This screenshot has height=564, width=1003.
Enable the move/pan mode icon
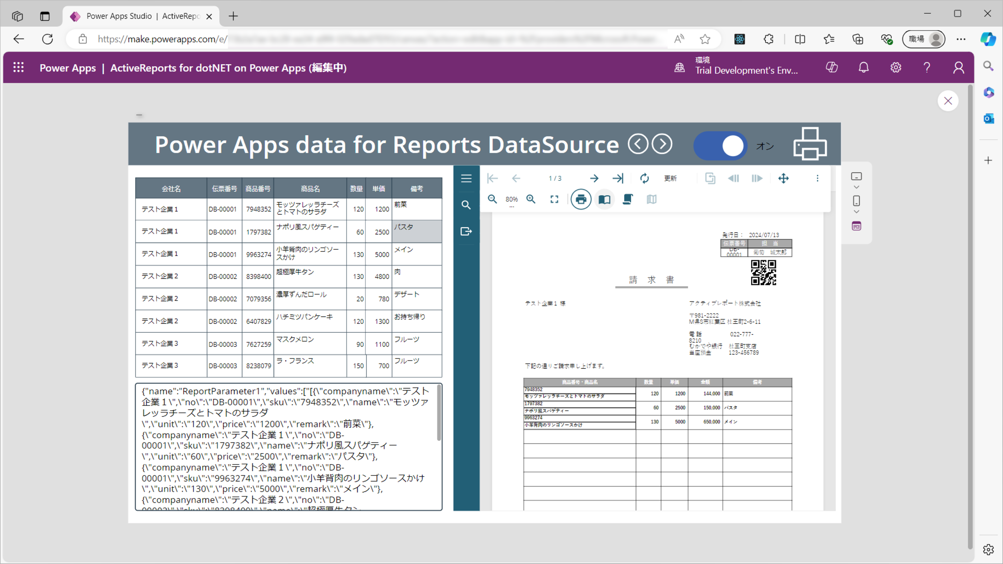[784, 179]
